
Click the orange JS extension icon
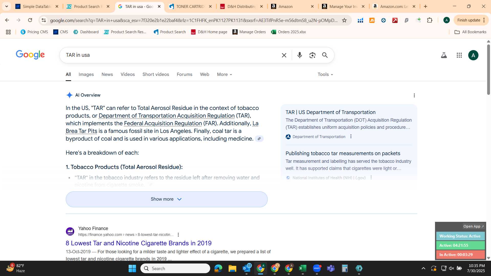(372, 20)
